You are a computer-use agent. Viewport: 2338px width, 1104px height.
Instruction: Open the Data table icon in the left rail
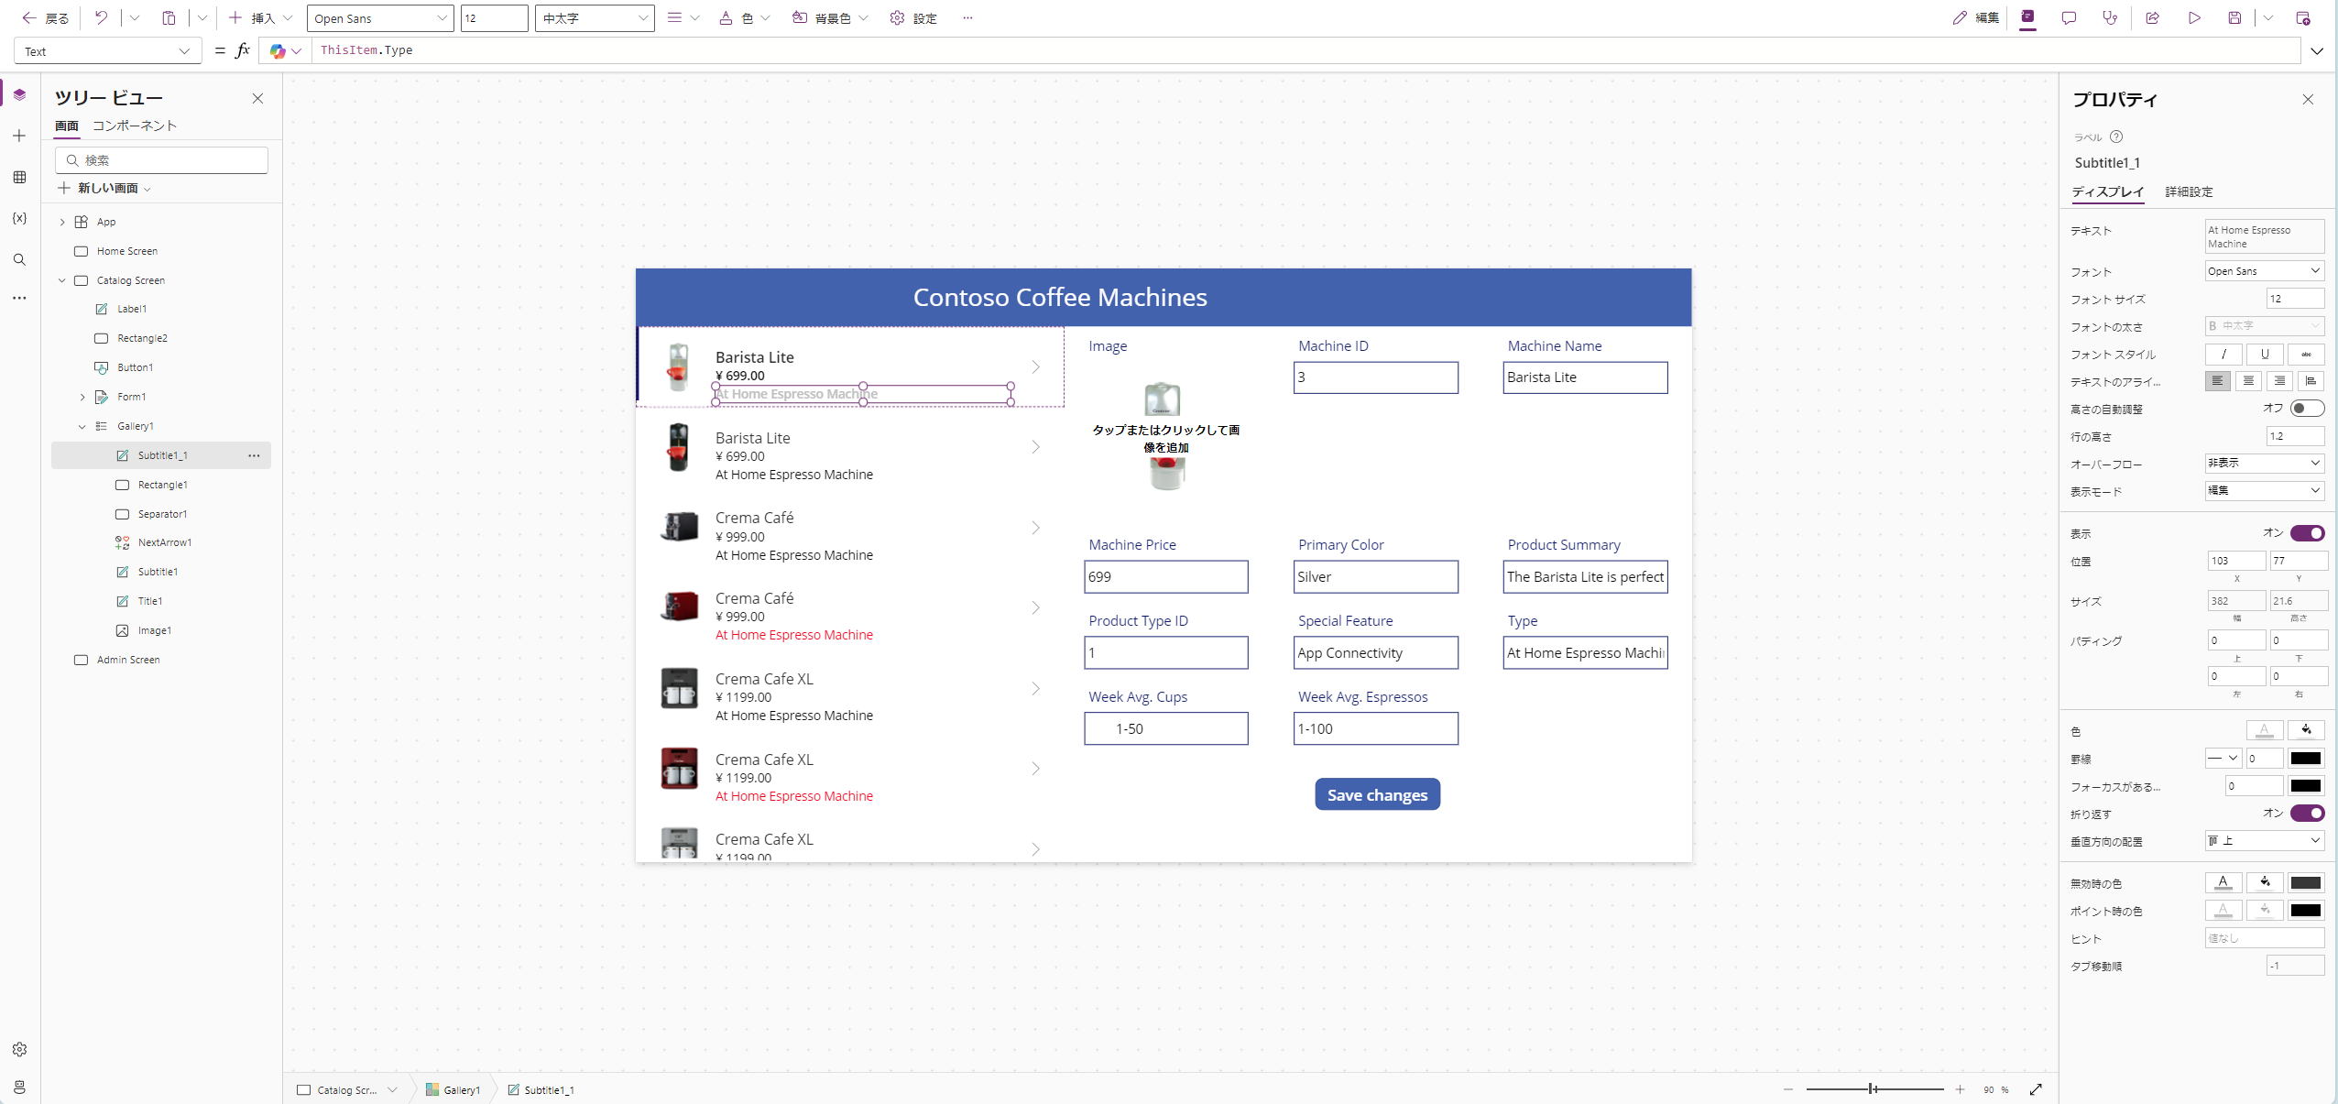[x=19, y=177]
